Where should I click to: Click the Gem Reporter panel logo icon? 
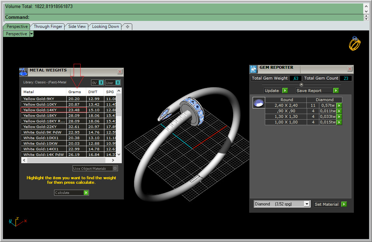tap(253, 69)
